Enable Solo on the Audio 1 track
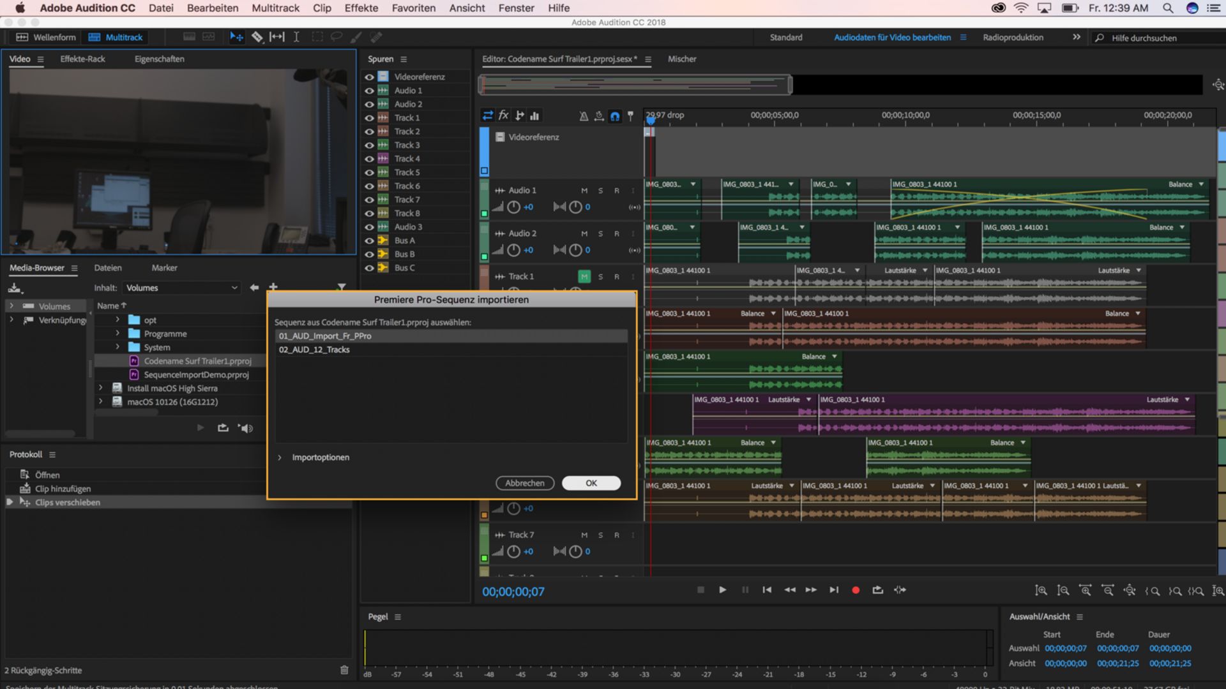 (600, 190)
